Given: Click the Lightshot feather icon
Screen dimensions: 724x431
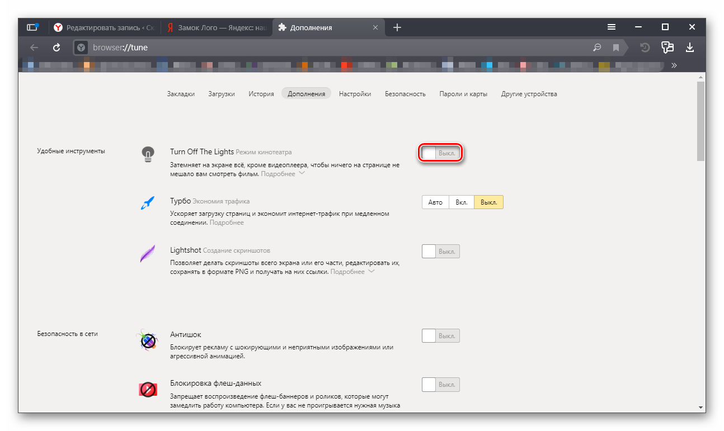Looking at the screenshot, I should tap(147, 253).
